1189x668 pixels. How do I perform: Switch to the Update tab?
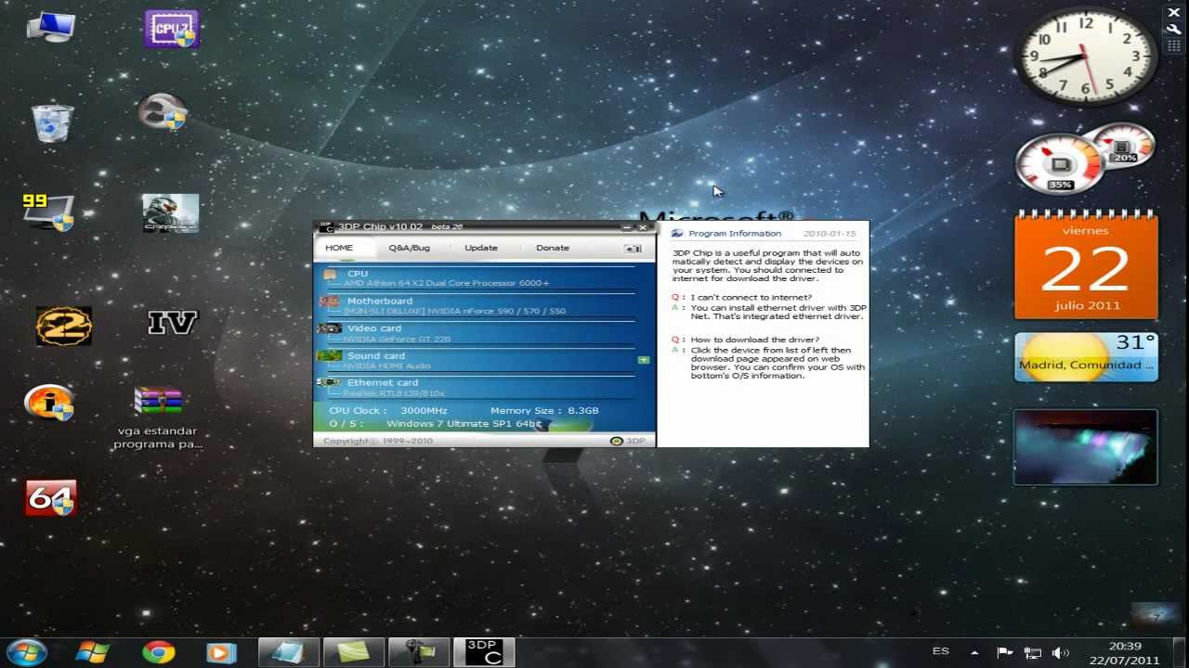(x=481, y=248)
